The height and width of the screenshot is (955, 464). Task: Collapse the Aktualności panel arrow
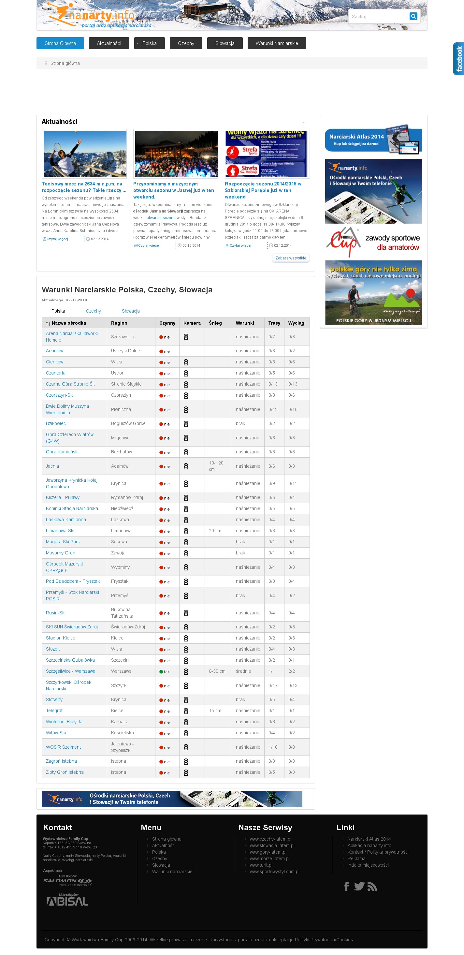click(303, 122)
